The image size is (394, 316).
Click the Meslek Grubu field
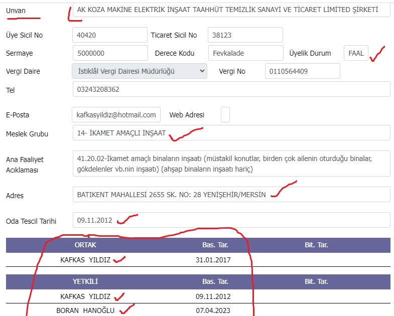(231, 133)
